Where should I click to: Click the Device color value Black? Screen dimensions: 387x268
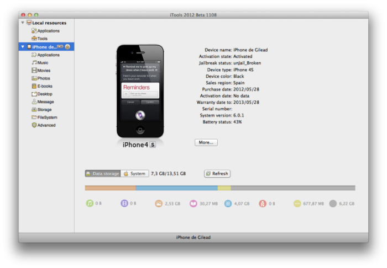click(x=238, y=76)
